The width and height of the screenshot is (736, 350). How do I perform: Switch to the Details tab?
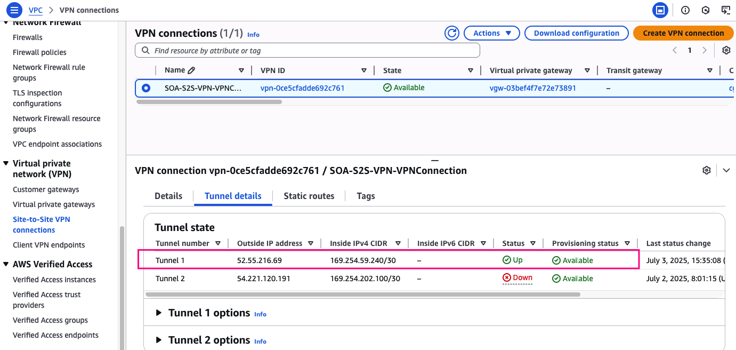pyautogui.click(x=168, y=196)
